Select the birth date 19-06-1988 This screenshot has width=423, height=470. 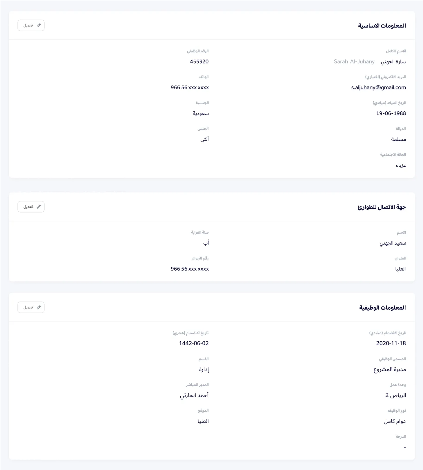pos(391,113)
